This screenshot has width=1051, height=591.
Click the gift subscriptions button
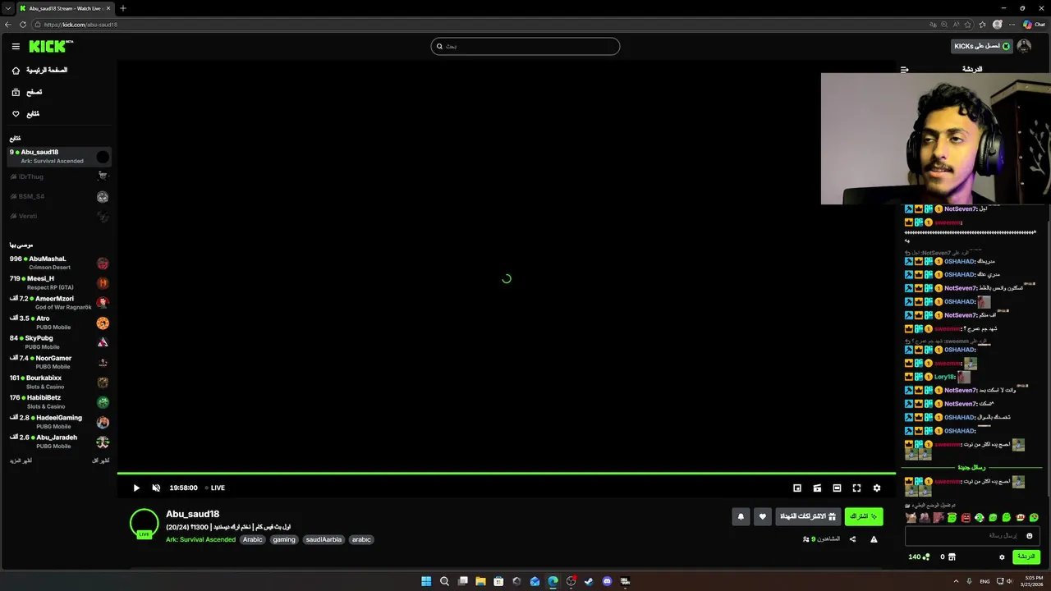(x=807, y=516)
